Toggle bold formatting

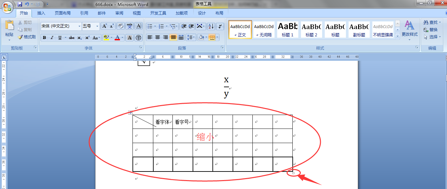click(x=44, y=38)
